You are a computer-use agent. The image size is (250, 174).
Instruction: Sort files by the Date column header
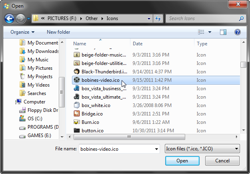point(138,44)
